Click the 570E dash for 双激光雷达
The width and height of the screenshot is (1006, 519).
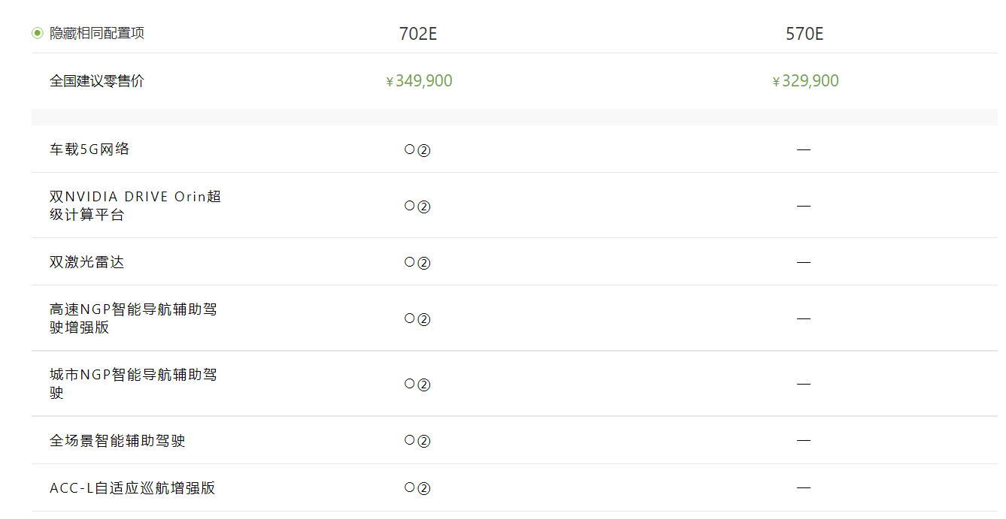[x=804, y=262]
